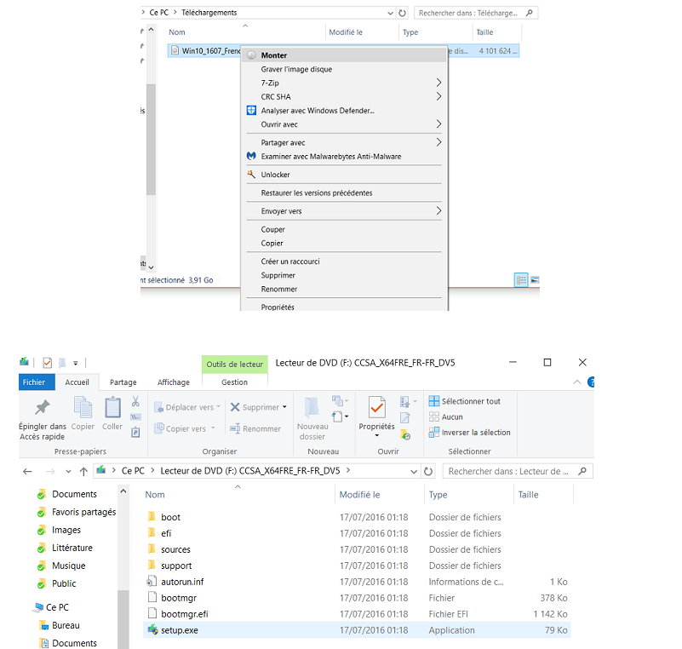Choose Restaurer les versions précédentes

pos(344,192)
